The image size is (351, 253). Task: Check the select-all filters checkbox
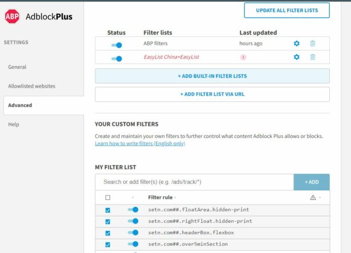[108, 198]
